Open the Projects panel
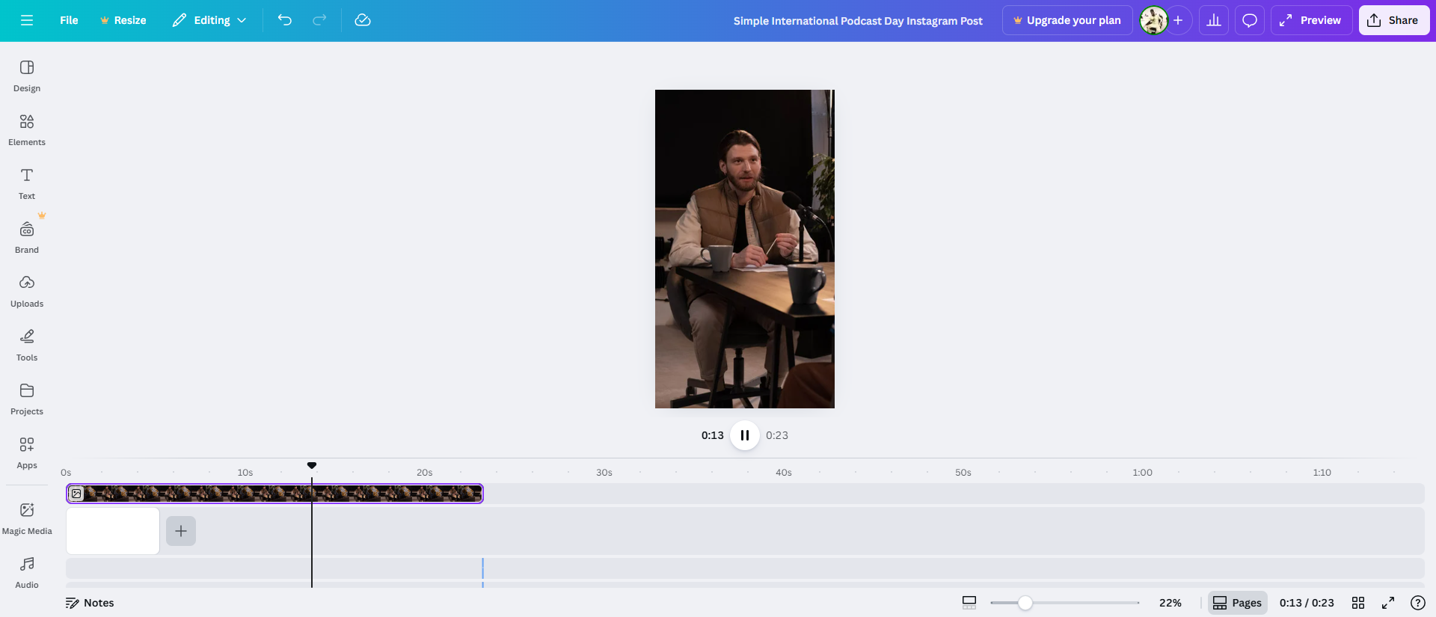Image resolution: width=1436 pixels, height=617 pixels. click(x=27, y=399)
